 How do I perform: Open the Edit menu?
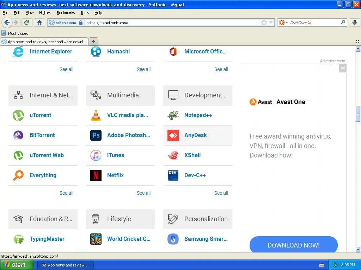[x=17, y=13]
